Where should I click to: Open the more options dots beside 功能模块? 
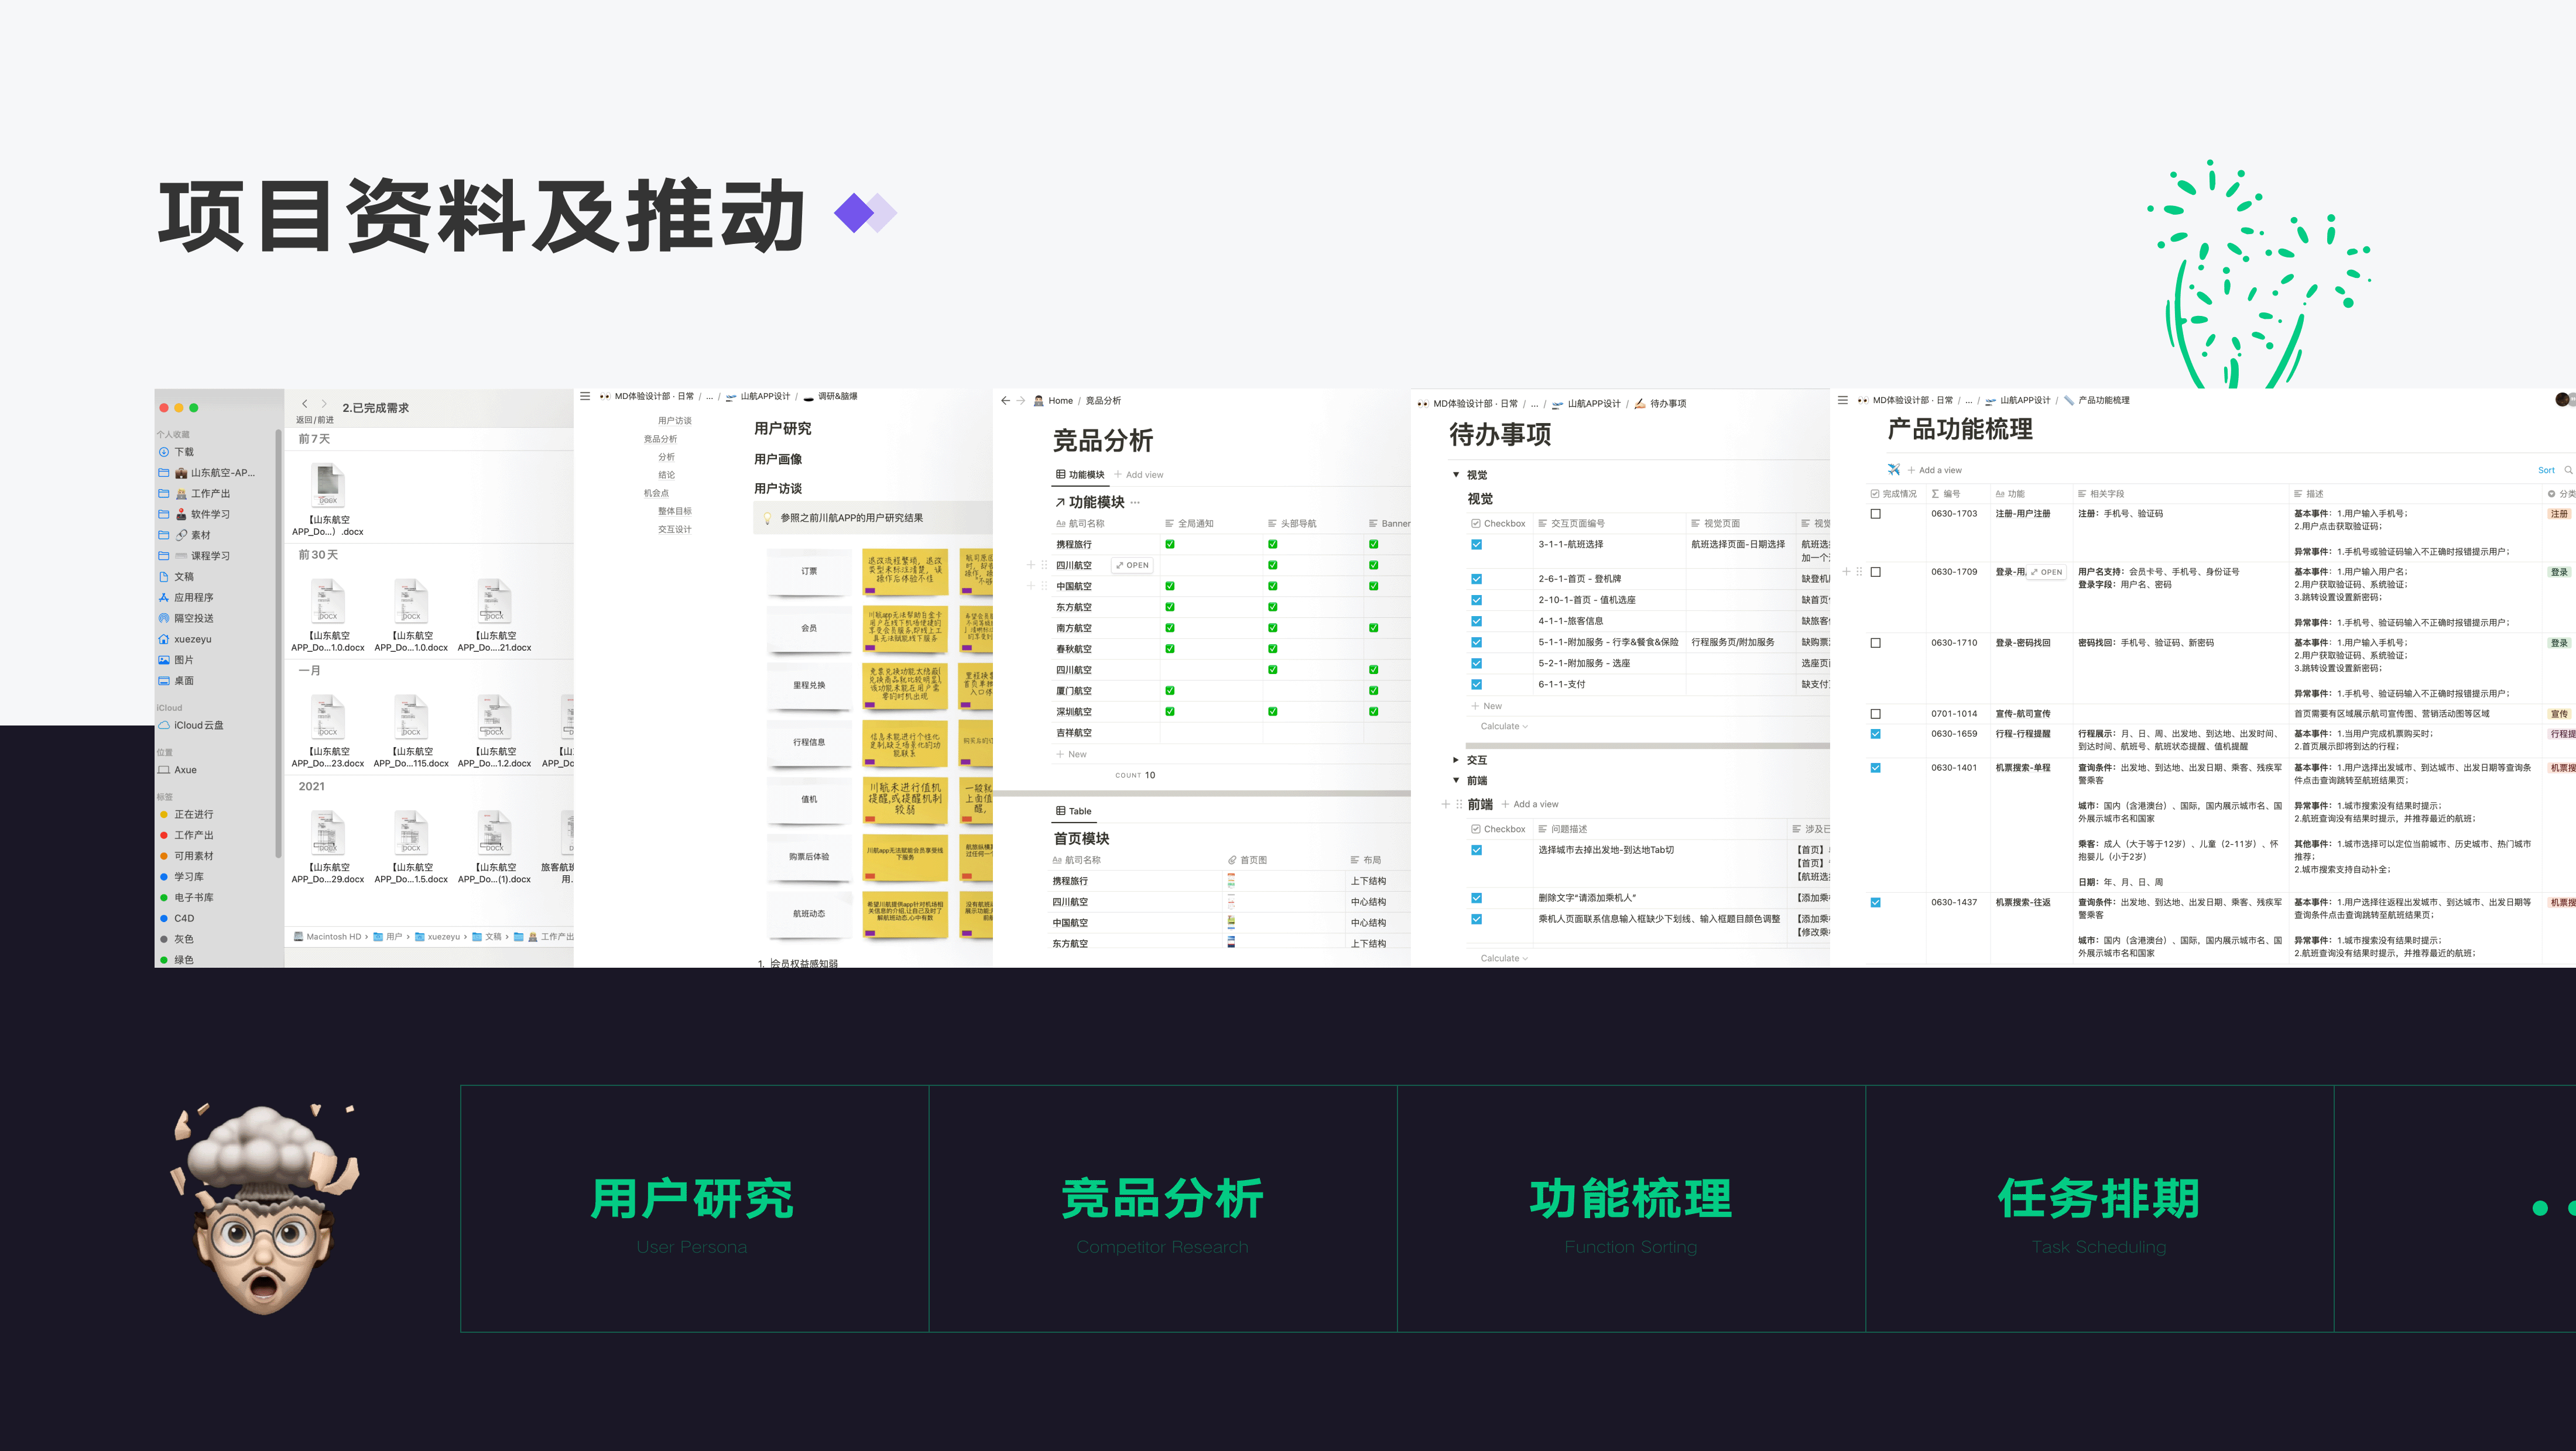1135,501
